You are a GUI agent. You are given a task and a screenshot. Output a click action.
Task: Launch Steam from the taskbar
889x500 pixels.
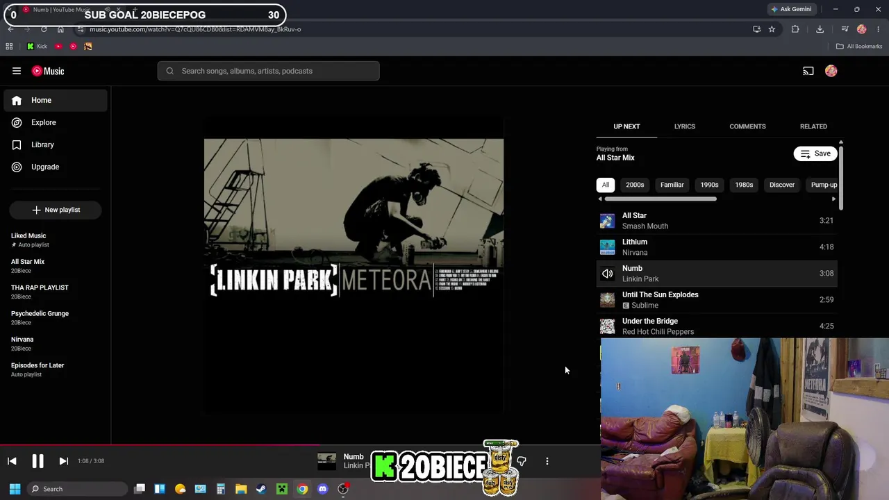pos(261,489)
